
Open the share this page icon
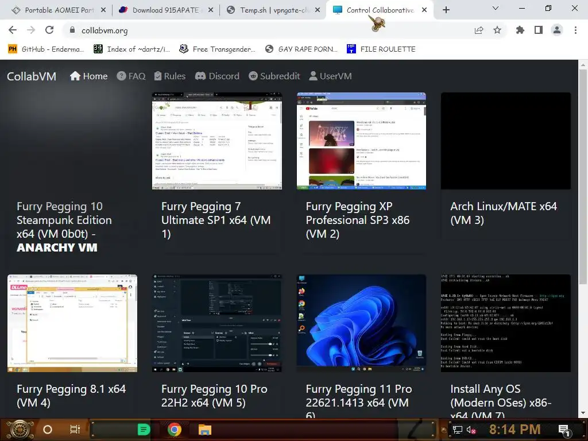point(479,30)
